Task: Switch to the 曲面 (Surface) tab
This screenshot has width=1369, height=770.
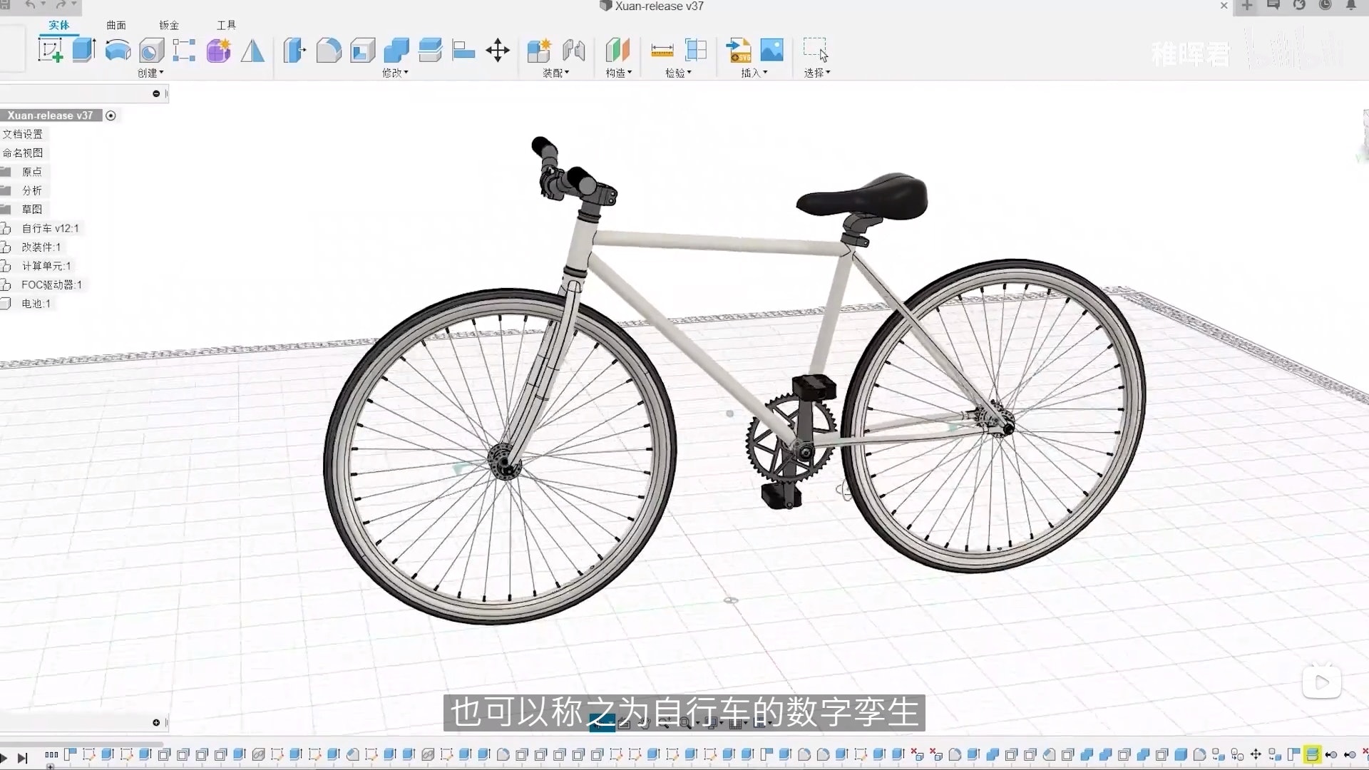Action: (x=116, y=25)
